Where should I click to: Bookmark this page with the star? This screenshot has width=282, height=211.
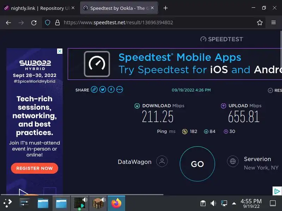(x=260, y=23)
